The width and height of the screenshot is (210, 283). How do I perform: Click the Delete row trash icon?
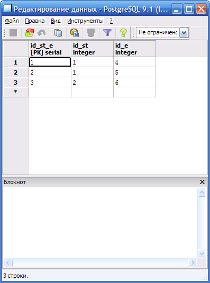tap(91, 33)
